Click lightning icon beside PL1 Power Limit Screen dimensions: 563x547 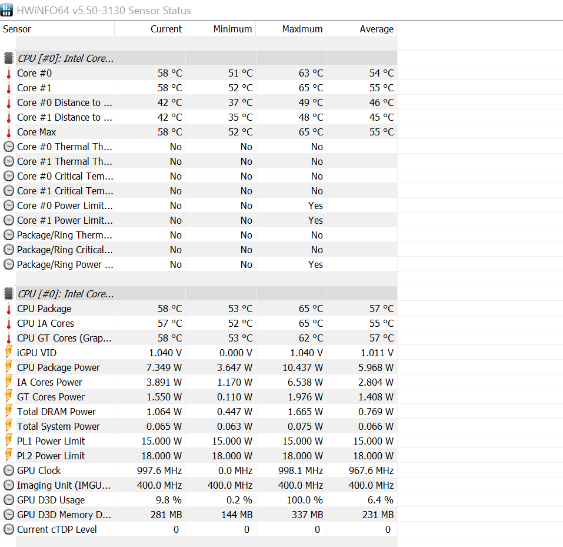(x=9, y=441)
